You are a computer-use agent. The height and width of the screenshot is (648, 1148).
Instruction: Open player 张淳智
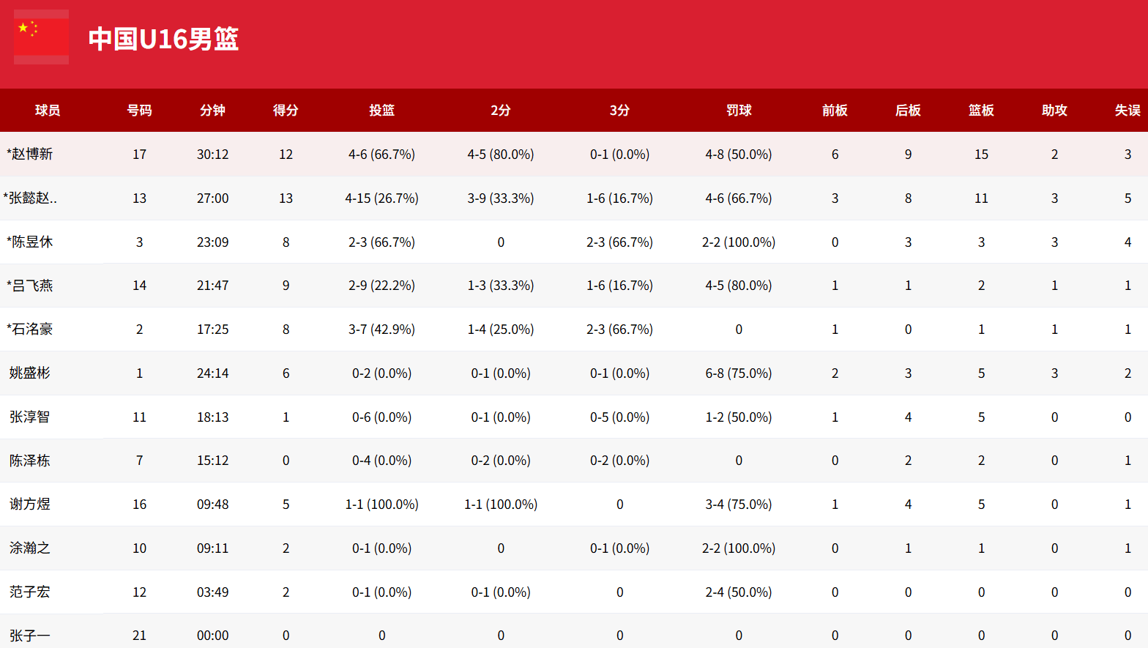point(30,417)
